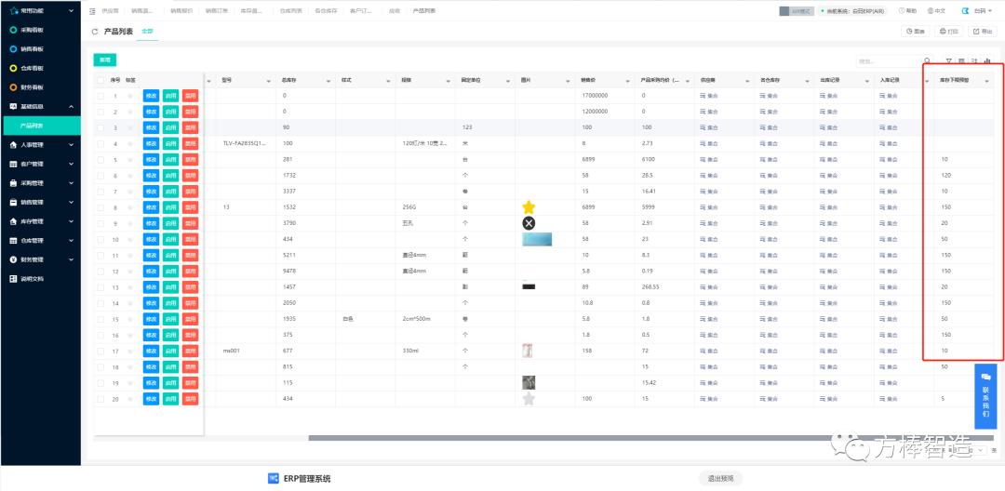Toggle the select-all checkbox in table header
Image resolution: width=1005 pixels, height=491 pixels.
point(100,81)
